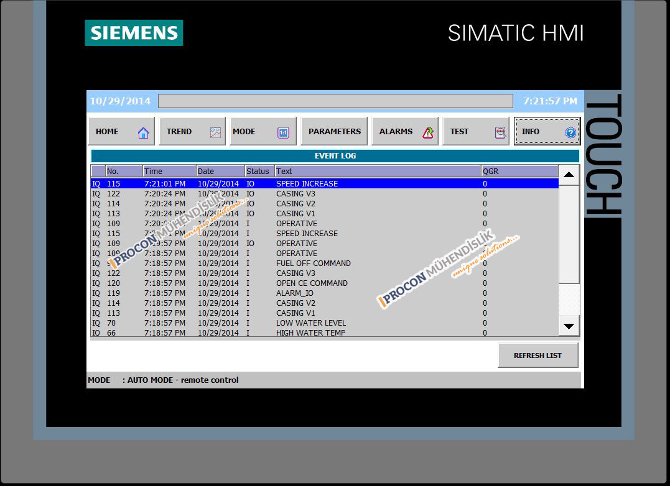Click the REFRESH LIST button

pos(538,355)
